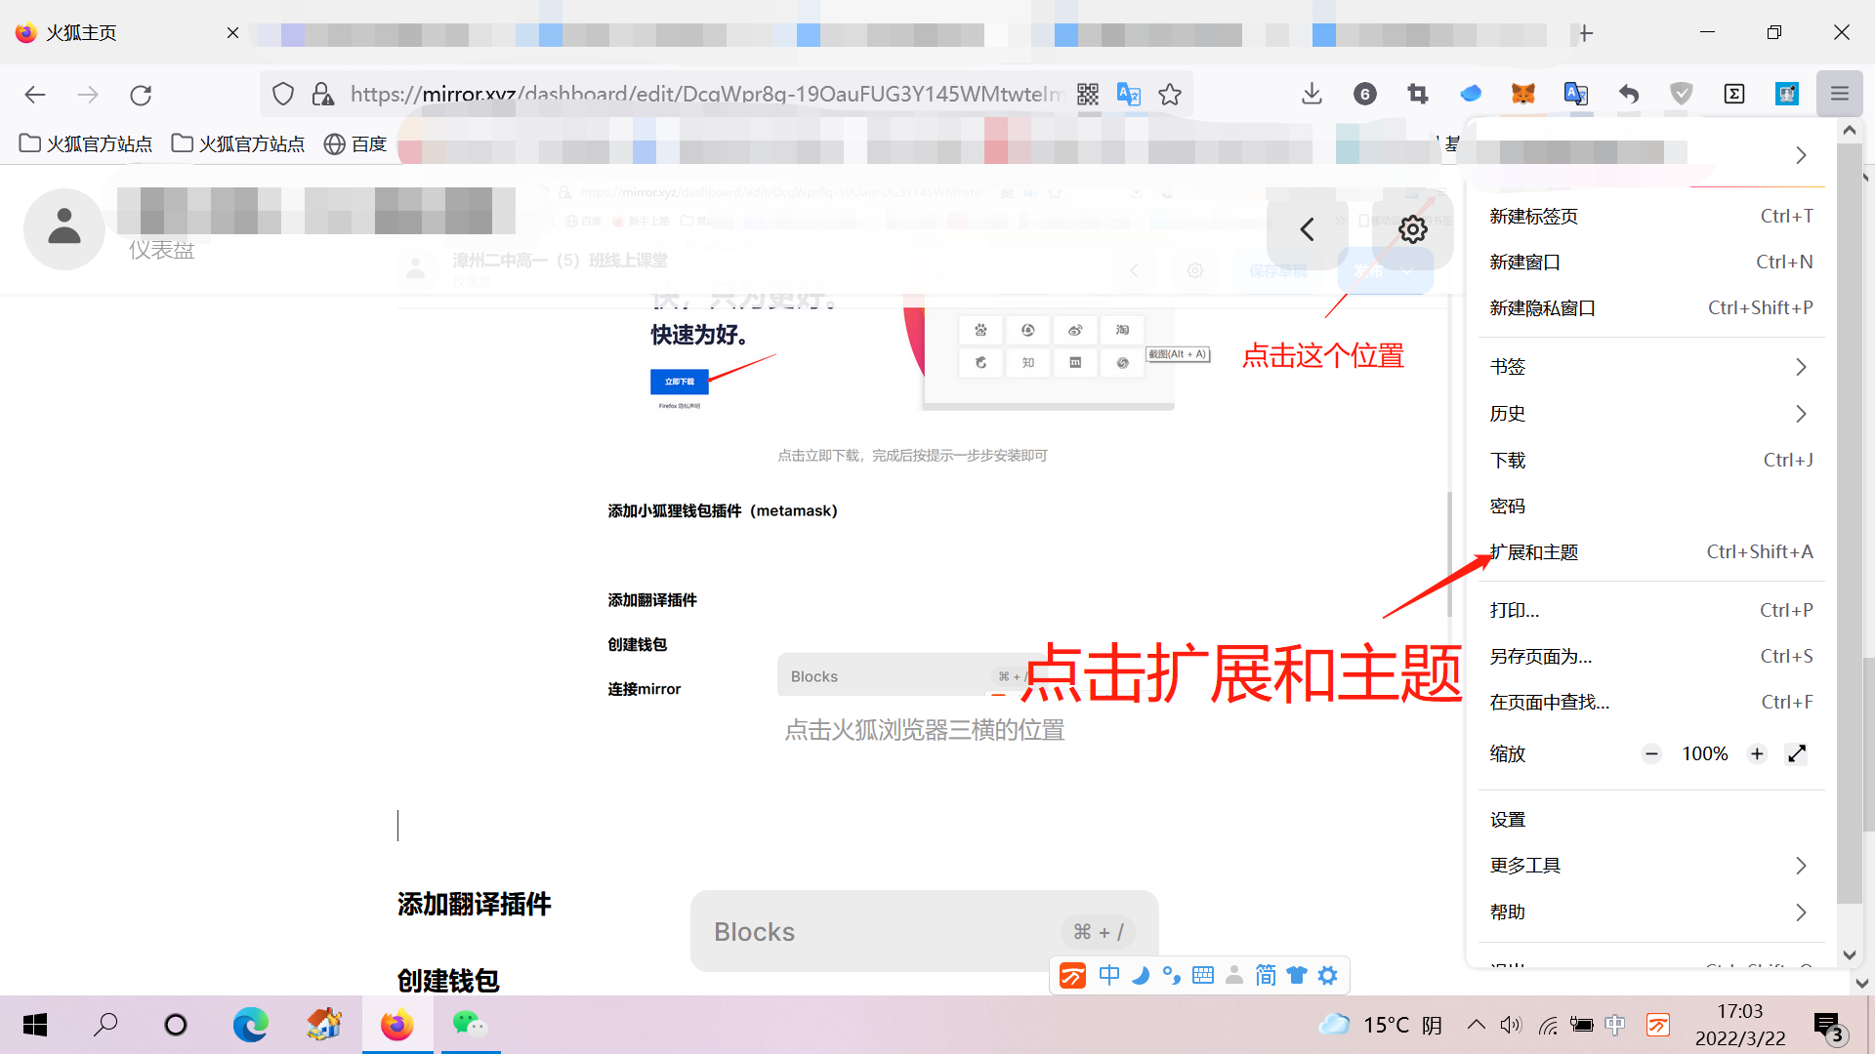Toggle full screen from zoom row
The height and width of the screenshot is (1054, 1875).
[1797, 753]
